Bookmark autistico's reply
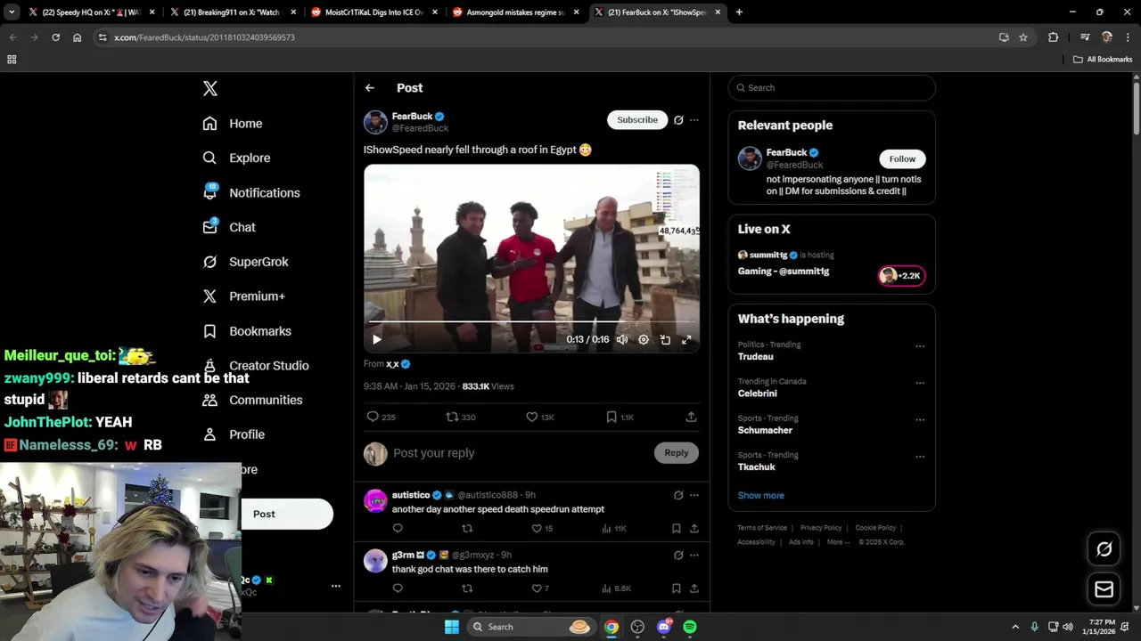 click(x=677, y=529)
